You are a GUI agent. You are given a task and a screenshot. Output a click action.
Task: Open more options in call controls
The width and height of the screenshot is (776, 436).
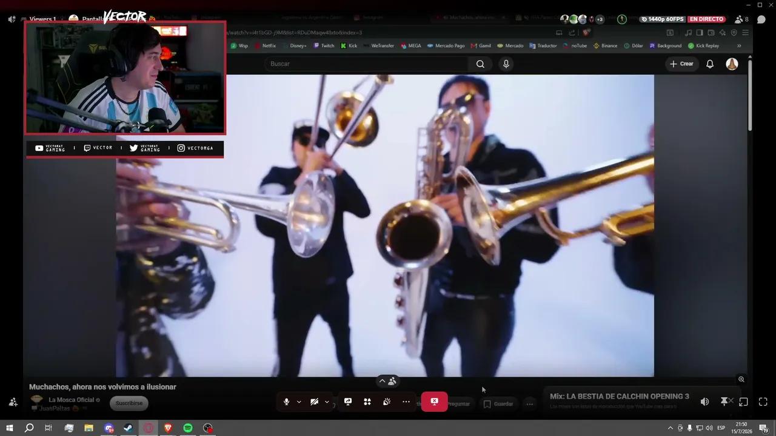[406, 401]
